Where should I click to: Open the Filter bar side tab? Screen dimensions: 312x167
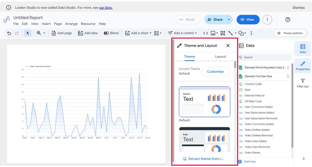303,83
